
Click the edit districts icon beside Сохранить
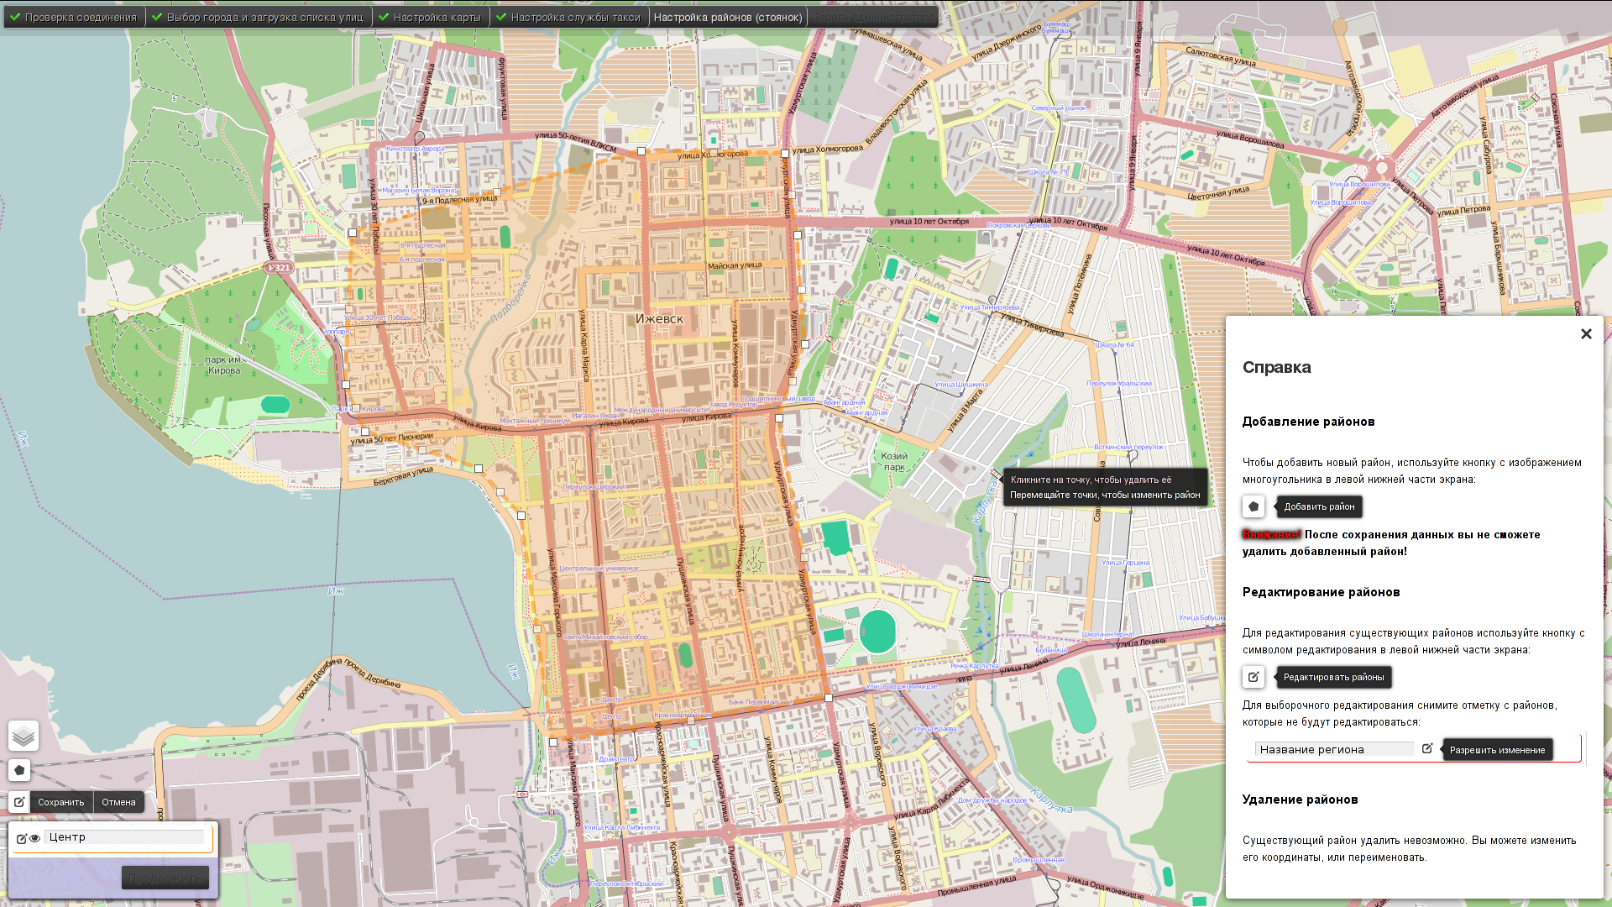(x=19, y=802)
